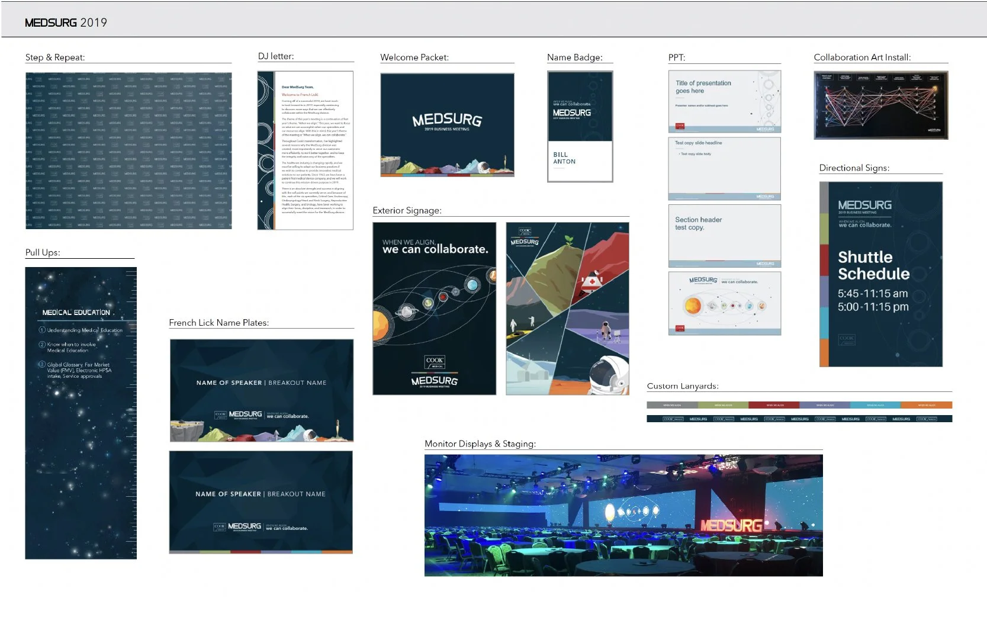This screenshot has height=617, width=987.
Task: Open the DJ letter page thumbnail
Action: click(306, 150)
